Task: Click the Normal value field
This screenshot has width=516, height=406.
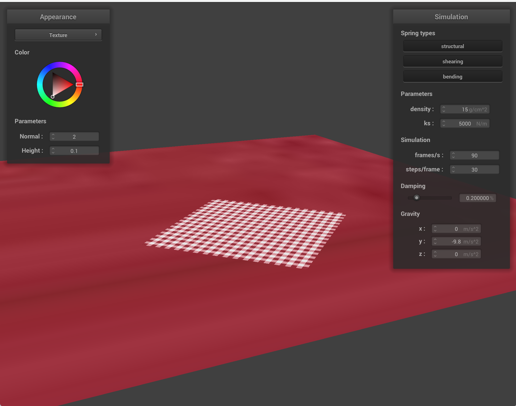Action: tap(74, 137)
